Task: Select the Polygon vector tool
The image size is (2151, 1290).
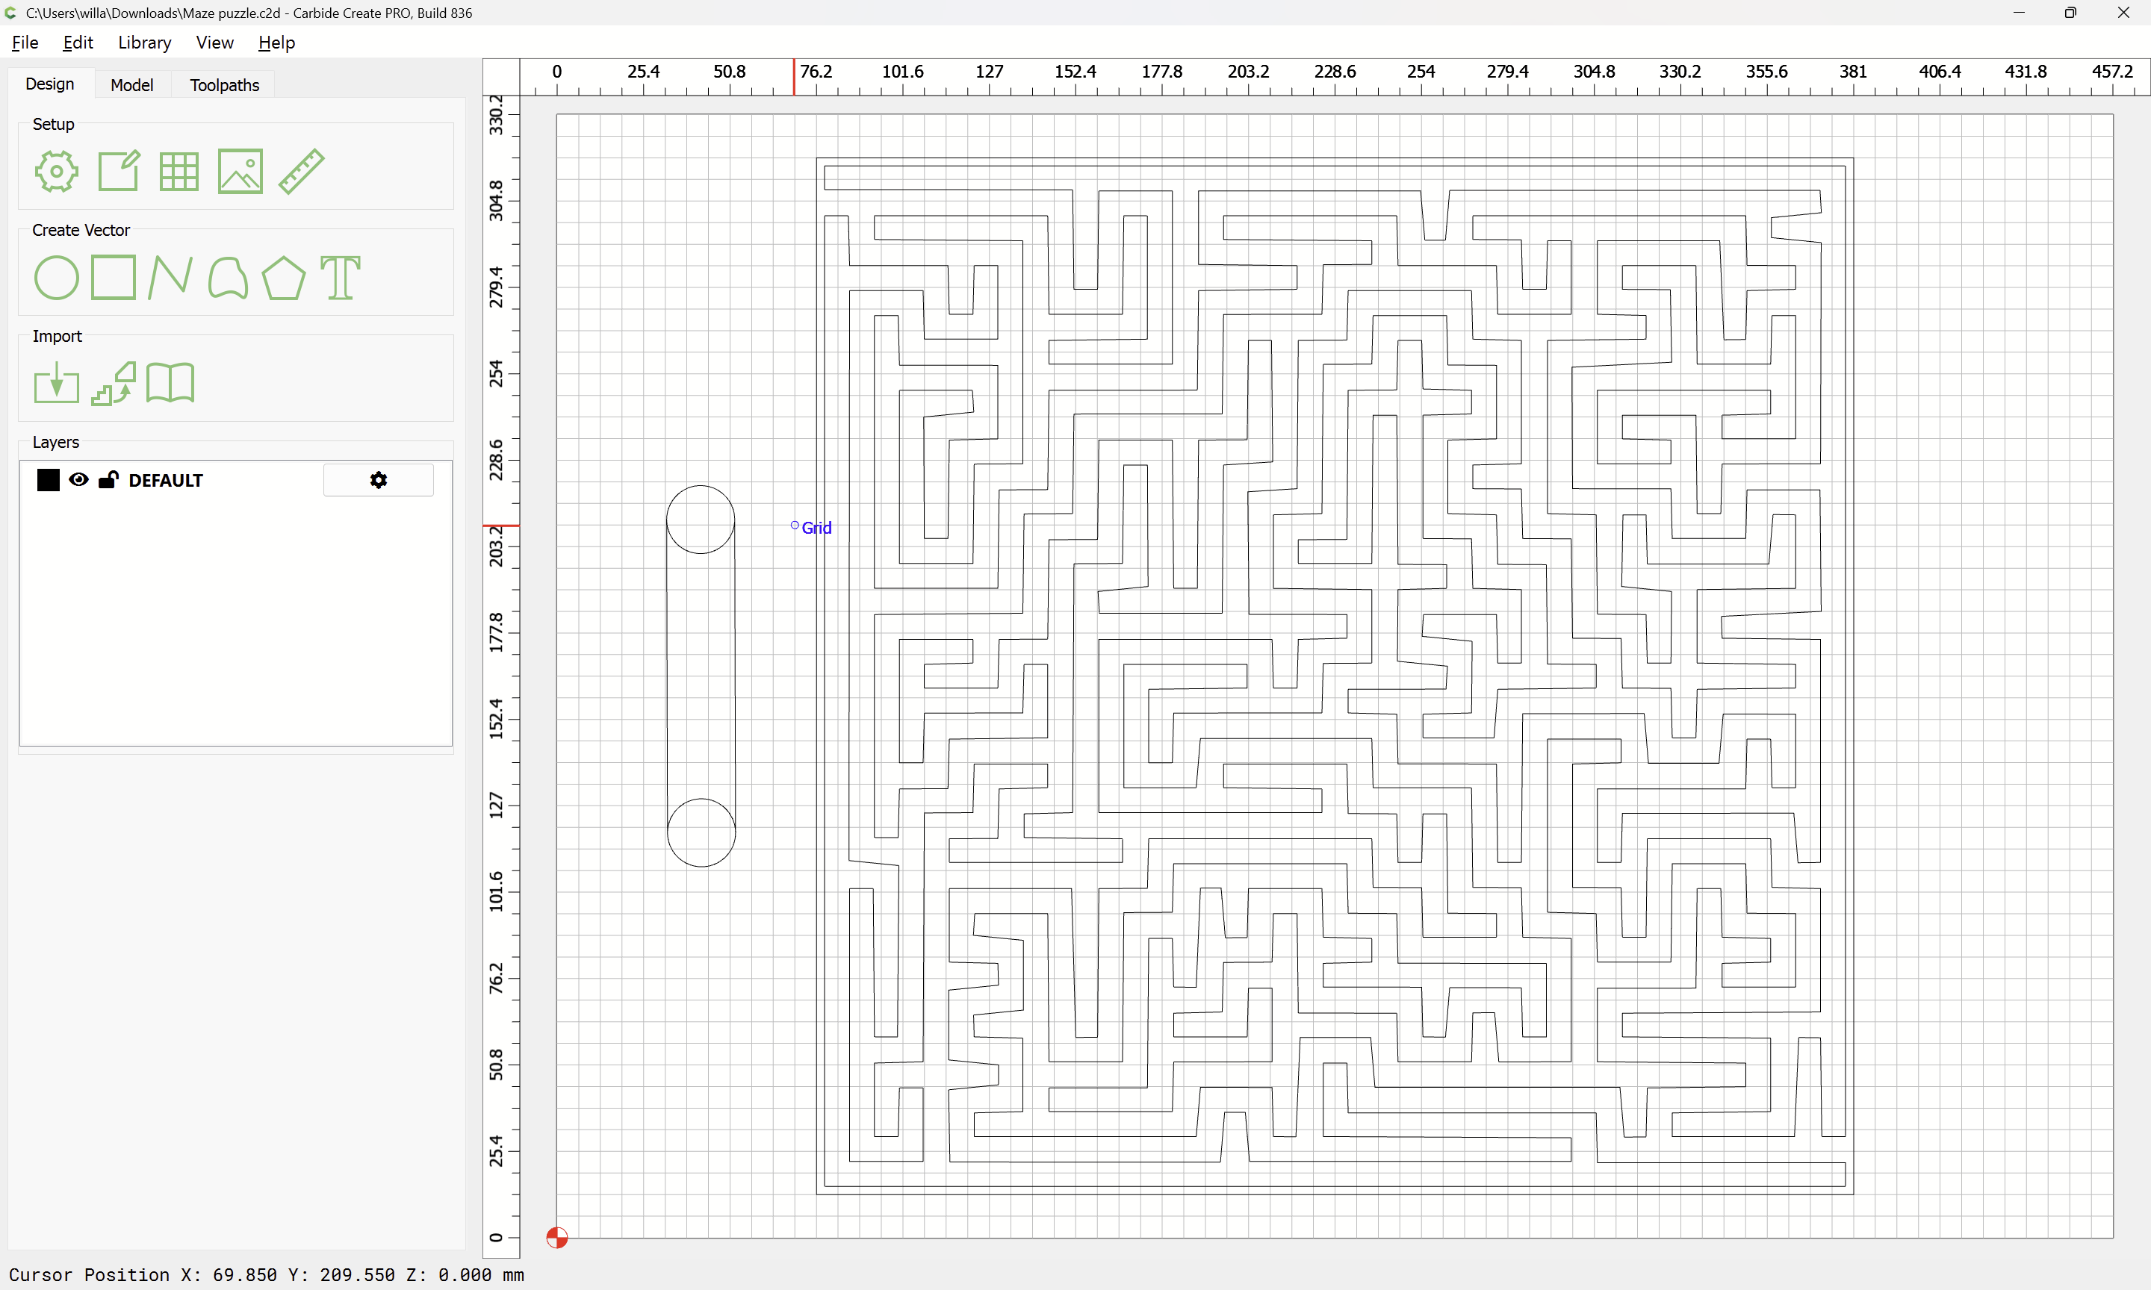Action: (283, 278)
